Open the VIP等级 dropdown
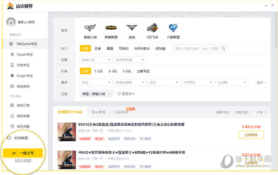Screen dimensions: 278x175 click(x=198, y=83)
